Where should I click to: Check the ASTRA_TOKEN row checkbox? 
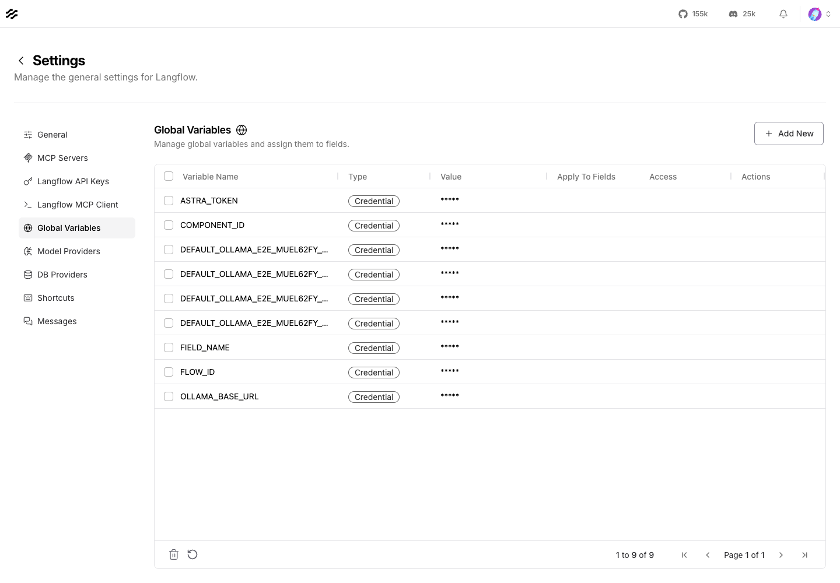tap(169, 201)
